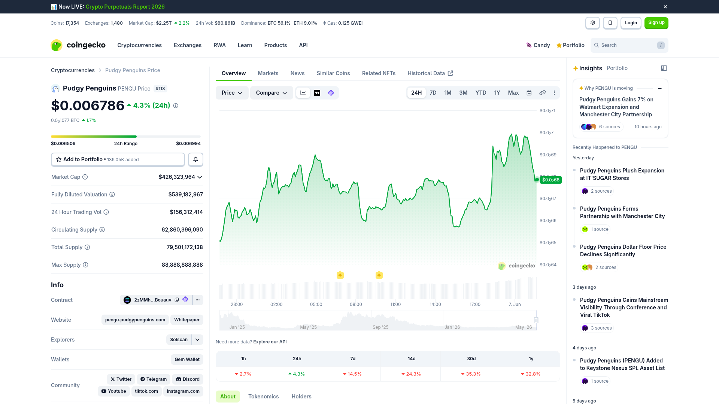Viewport: 719px width, 404px height.
Task: Select 24H chart range
Action: [x=416, y=93]
